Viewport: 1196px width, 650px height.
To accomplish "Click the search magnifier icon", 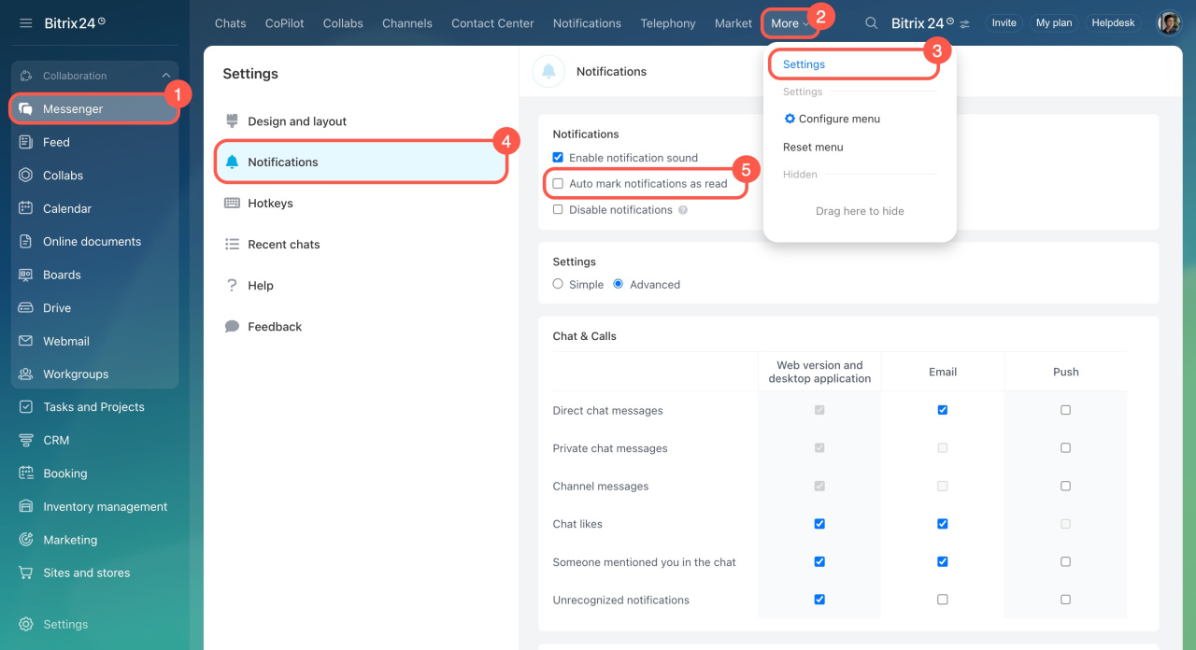I will (x=872, y=23).
